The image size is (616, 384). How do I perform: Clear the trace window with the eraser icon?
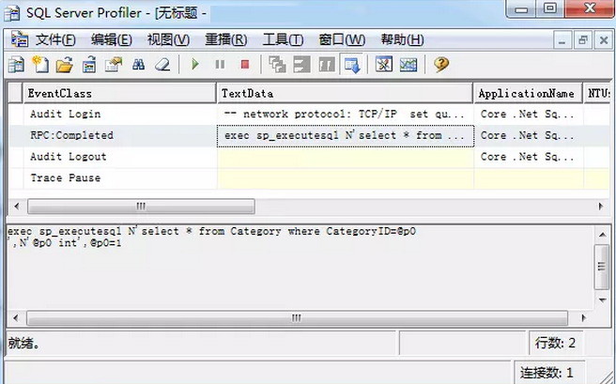[162, 65]
